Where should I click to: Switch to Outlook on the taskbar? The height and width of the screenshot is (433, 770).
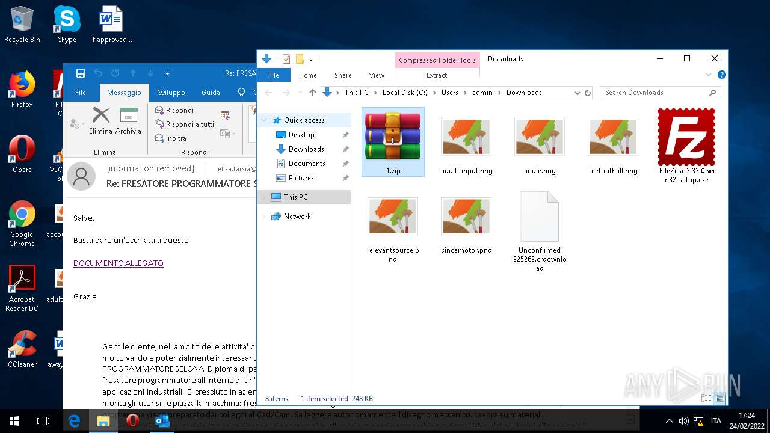pos(162,421)
